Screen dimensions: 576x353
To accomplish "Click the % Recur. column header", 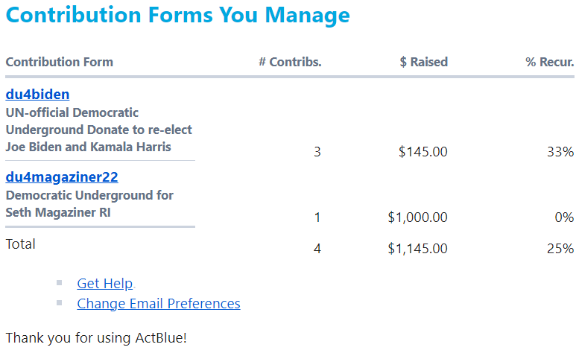I will coord(549,62).
